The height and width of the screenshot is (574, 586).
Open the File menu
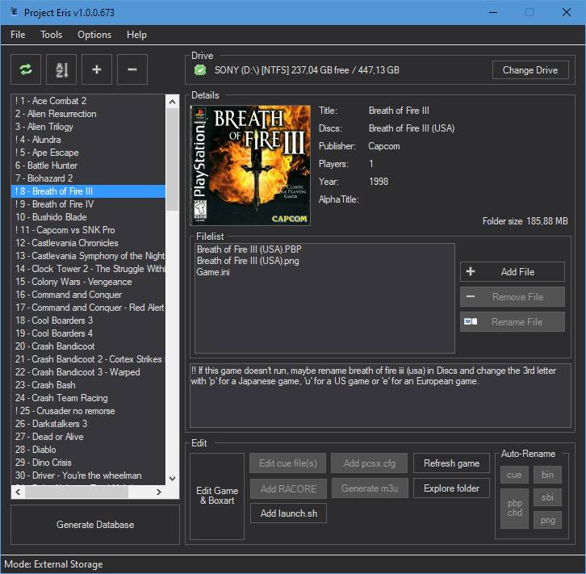click(x=18, y=35)
